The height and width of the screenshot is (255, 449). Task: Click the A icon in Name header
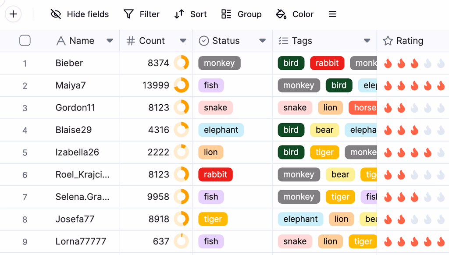click(x=60, y=41)
